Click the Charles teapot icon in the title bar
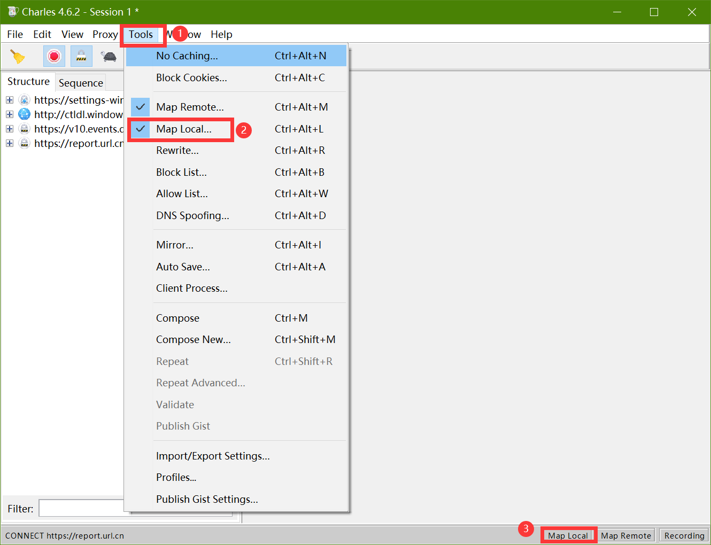 coord(11,11)
